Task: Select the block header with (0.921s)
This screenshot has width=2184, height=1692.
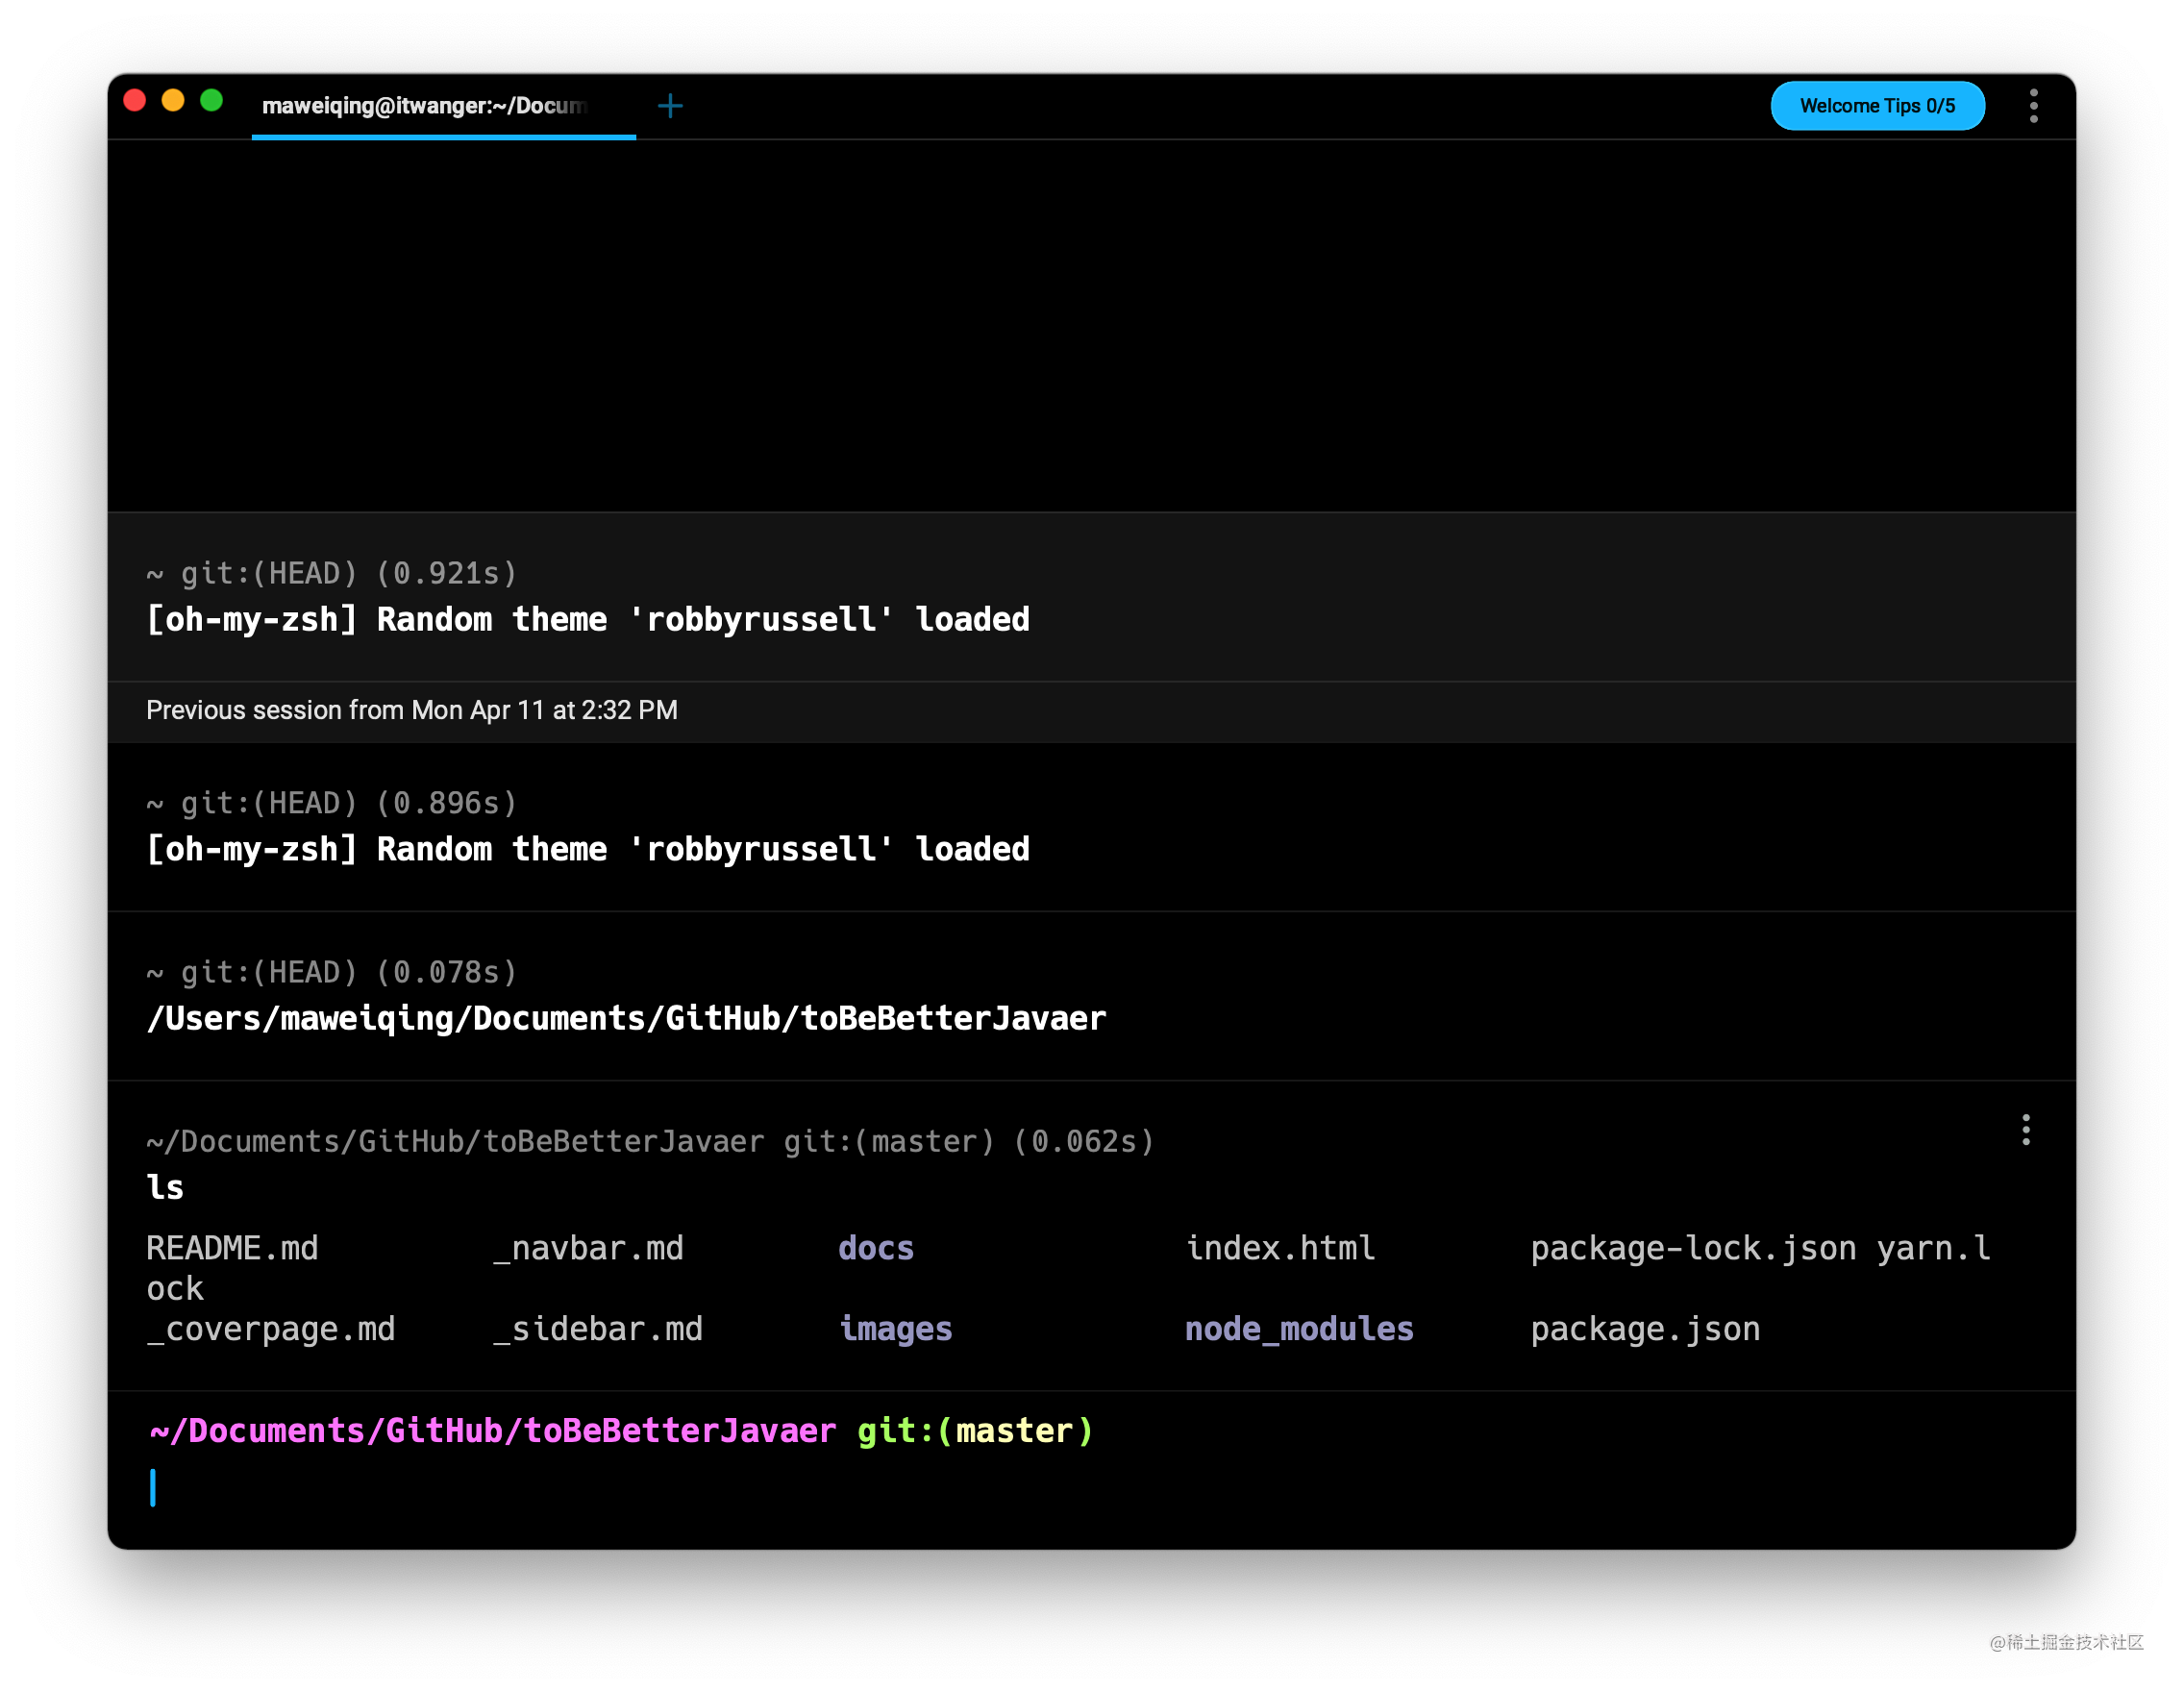Action: [x=332, y=573]
